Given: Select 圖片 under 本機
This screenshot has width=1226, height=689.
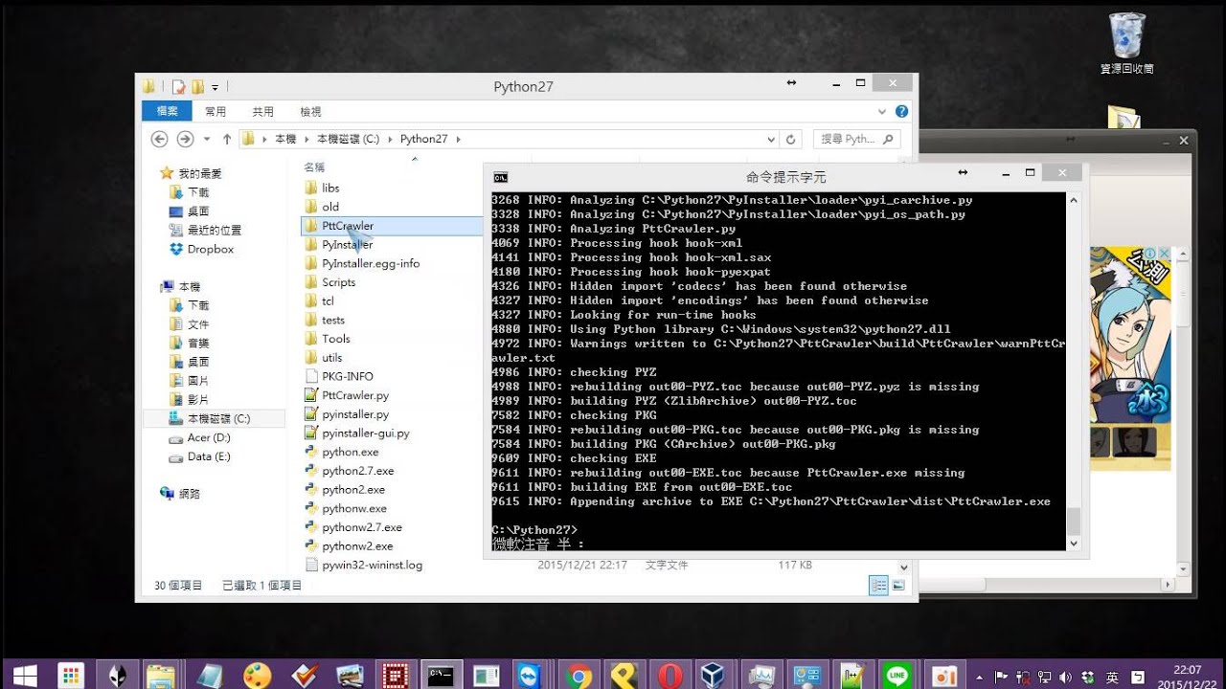Looking at the screenshot, I should (198, 381).
